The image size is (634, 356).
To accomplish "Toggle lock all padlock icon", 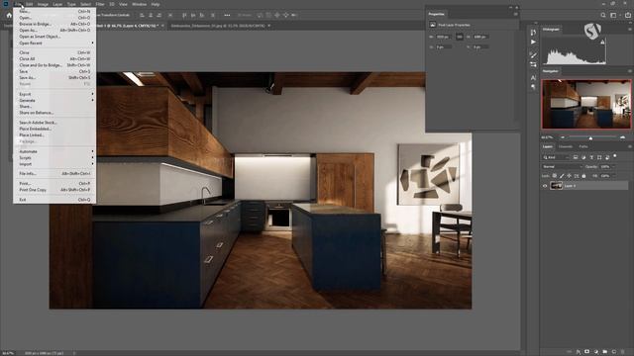I will [x=583, y=176].
